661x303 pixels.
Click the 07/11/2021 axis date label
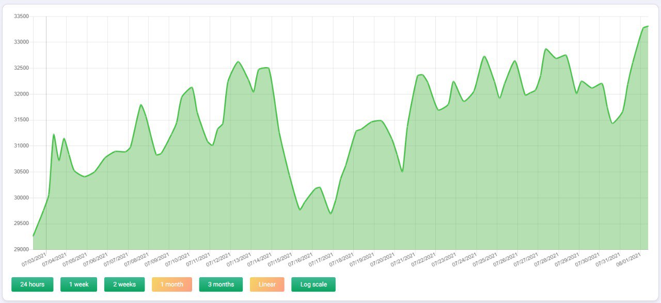pyautogui.click(x=199, y=260)
